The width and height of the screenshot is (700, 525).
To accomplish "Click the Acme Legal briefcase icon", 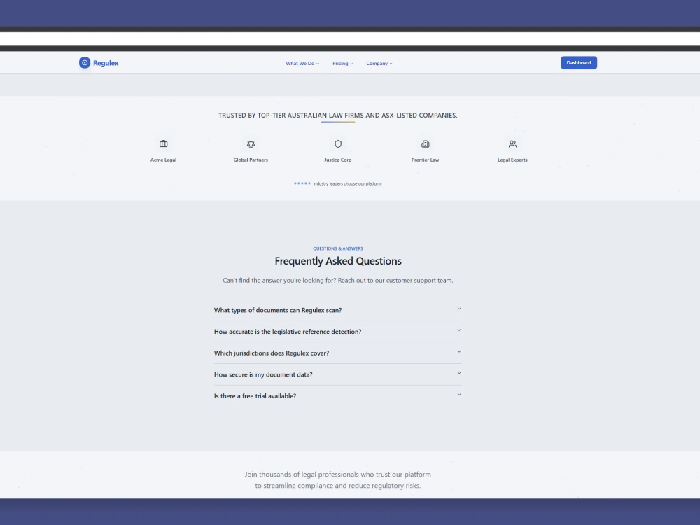I will point(163,143).
